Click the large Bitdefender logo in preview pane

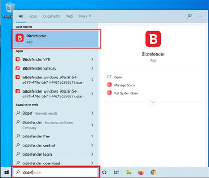point(153,39)
